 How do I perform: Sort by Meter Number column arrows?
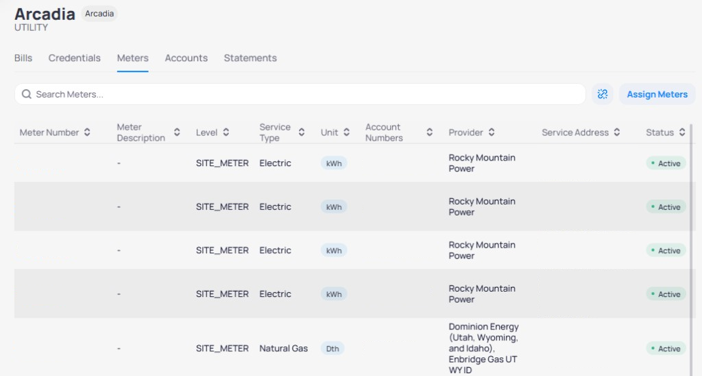[87, 132]
